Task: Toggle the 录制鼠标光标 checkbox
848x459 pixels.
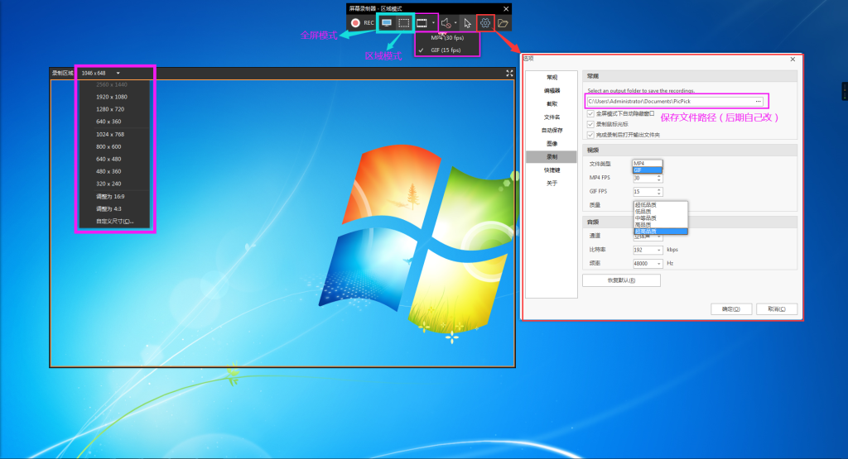Action: point(590,123)
